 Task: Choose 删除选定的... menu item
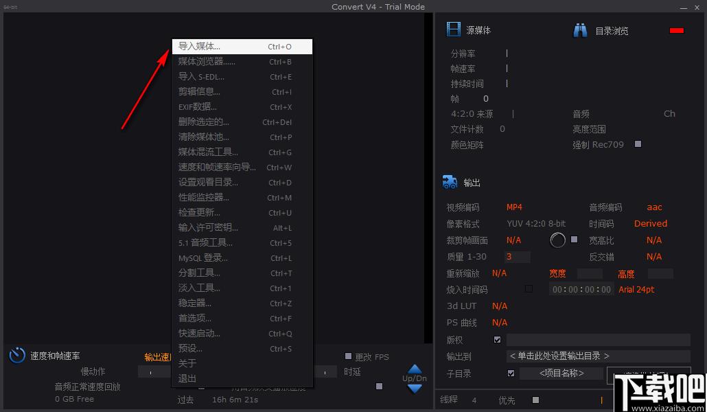tap(242, 122)
